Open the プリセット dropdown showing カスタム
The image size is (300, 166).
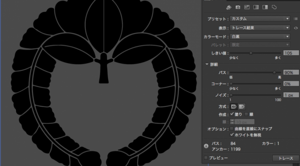point(260,19)
